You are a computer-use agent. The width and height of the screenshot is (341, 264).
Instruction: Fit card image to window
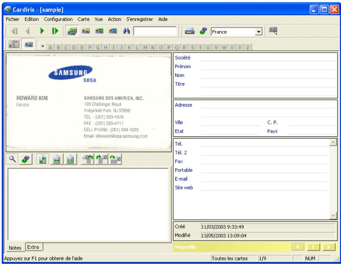43,159
